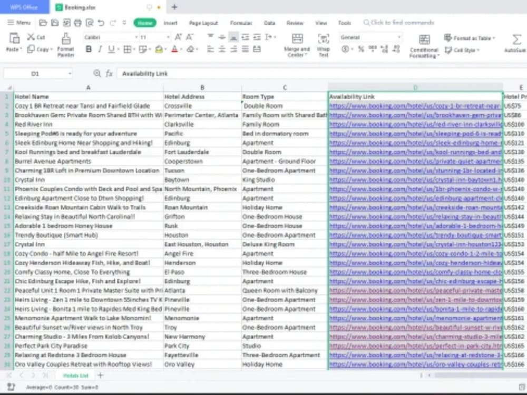Click the Redo arrow
Viewport: 527px width, 395px height.
pyautogui.click(x=113, y=23)
